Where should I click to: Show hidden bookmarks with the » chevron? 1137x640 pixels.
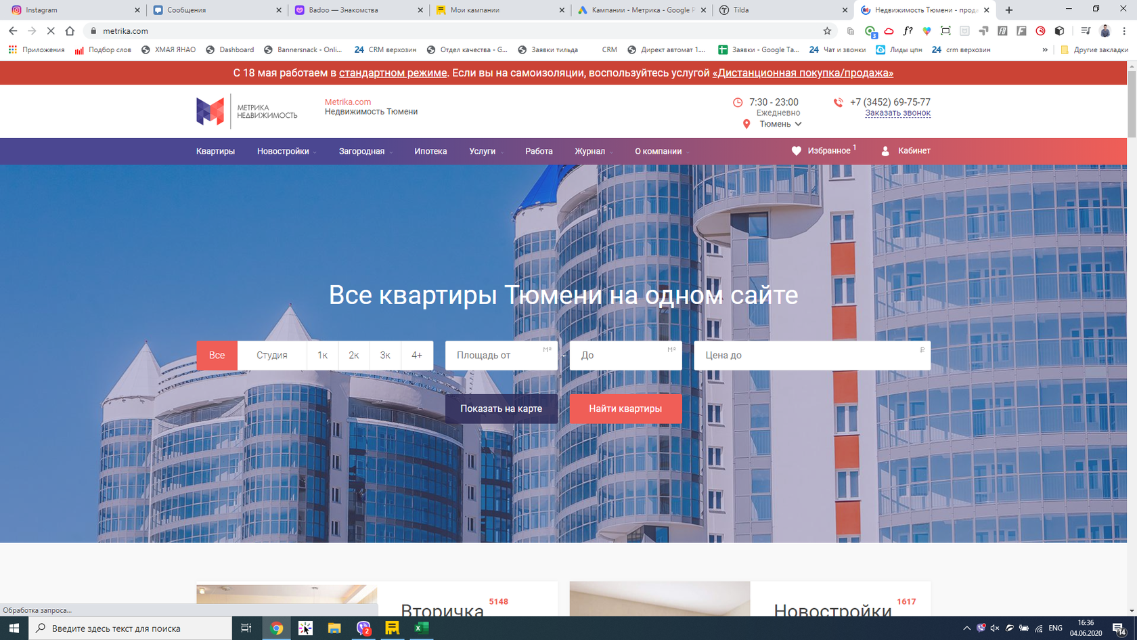tap(1045, 49)
